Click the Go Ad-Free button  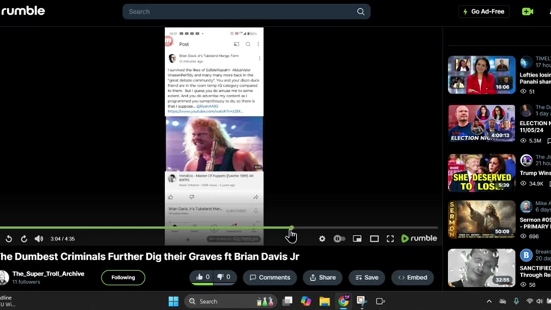[484, 12]
